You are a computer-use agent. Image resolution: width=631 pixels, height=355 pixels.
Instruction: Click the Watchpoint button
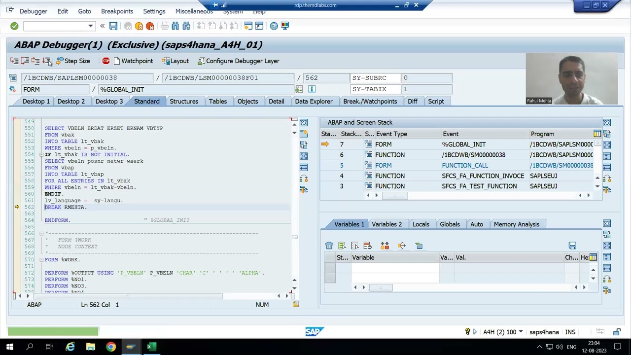tap(134, 61)
